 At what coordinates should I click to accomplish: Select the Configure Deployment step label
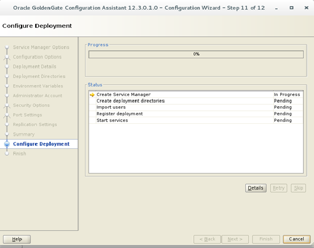pos(41,144)
